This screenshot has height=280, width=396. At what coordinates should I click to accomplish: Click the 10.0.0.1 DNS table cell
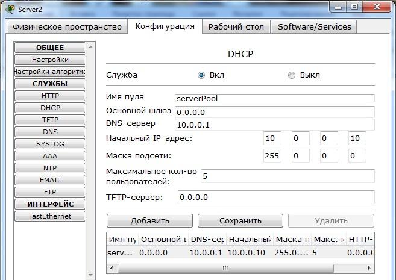(207, 252)
